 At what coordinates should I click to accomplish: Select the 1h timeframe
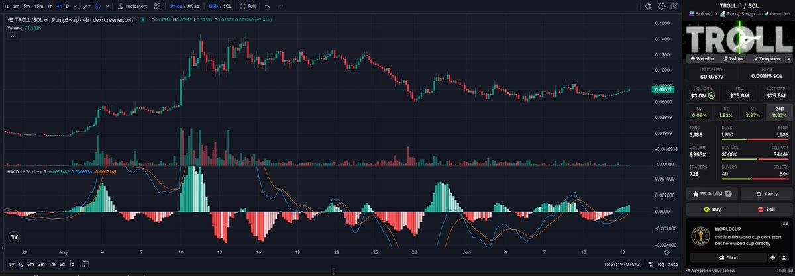(x=50, y=6)
